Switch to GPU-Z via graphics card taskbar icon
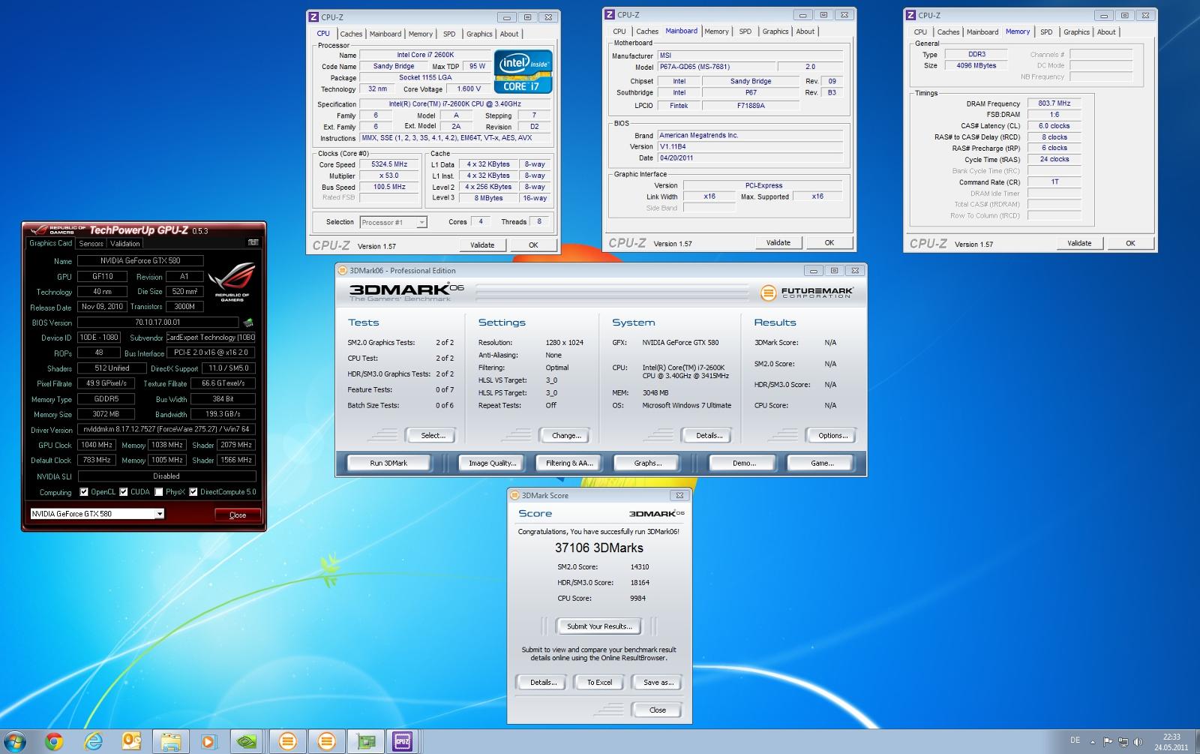The width and height of the screenshot is (1200, 754). click(x=365, y=741)
